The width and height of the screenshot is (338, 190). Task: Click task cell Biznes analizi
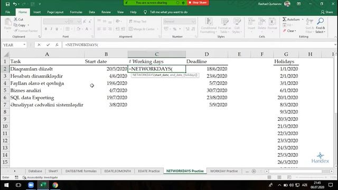tap(47, 90)
